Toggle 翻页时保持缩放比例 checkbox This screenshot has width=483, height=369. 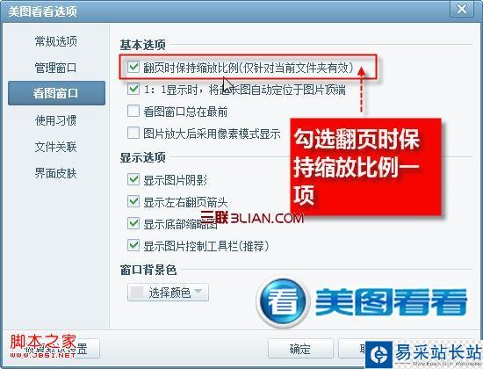133,67
